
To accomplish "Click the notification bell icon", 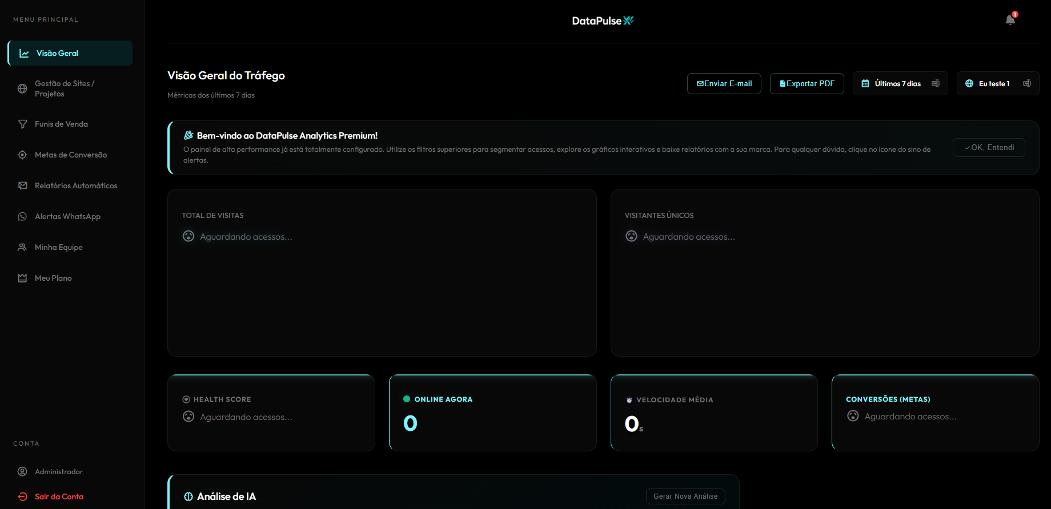I will click(x=1010, y=20).
